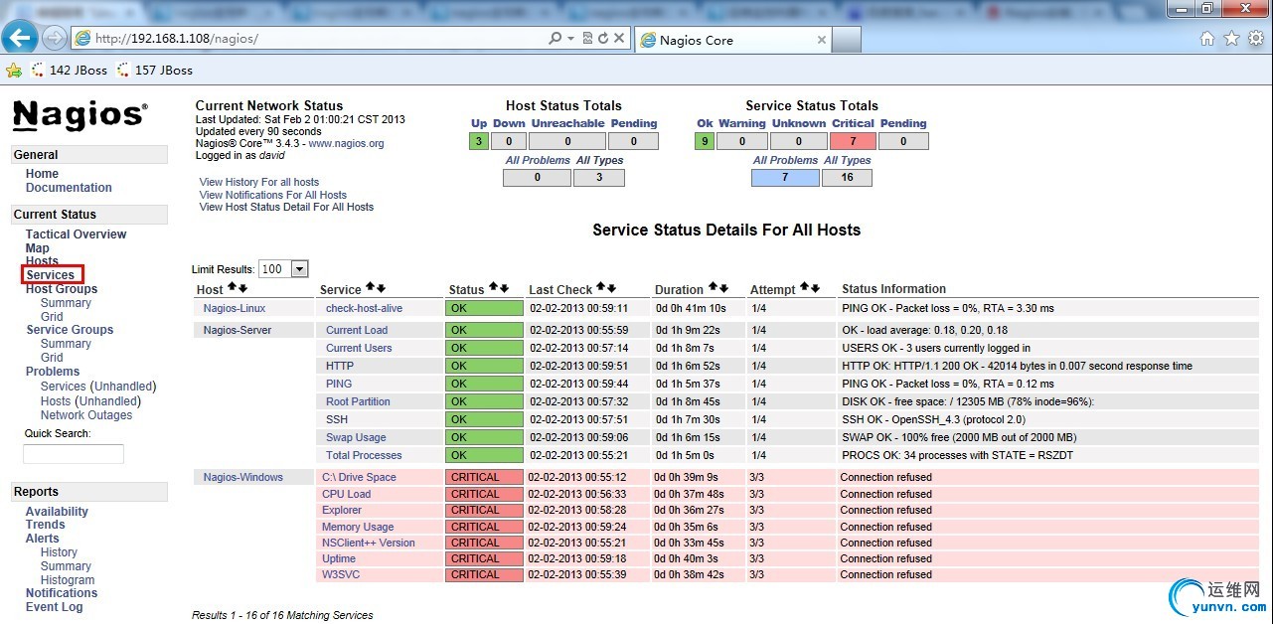Open Service Groups Summary in sidebar

[x=66, y=344]
